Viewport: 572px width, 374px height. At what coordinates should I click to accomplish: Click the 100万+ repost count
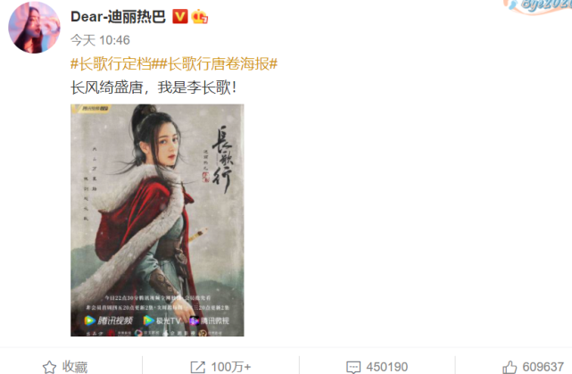pos(231,367)
